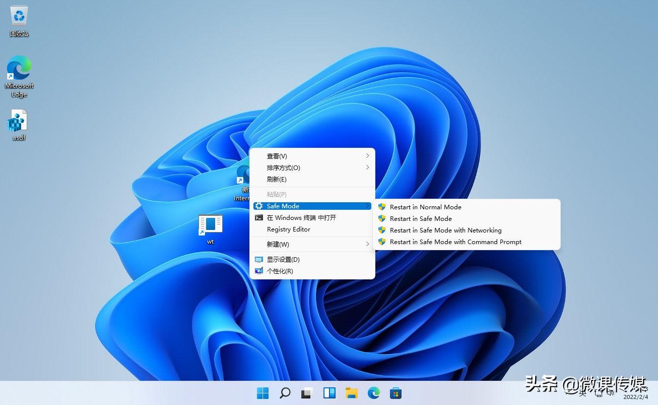This screenshot has width=658, height=405.
Task: Choose Restart in Safe Mode with Command Prompt
Action: [x=468, y=242]
